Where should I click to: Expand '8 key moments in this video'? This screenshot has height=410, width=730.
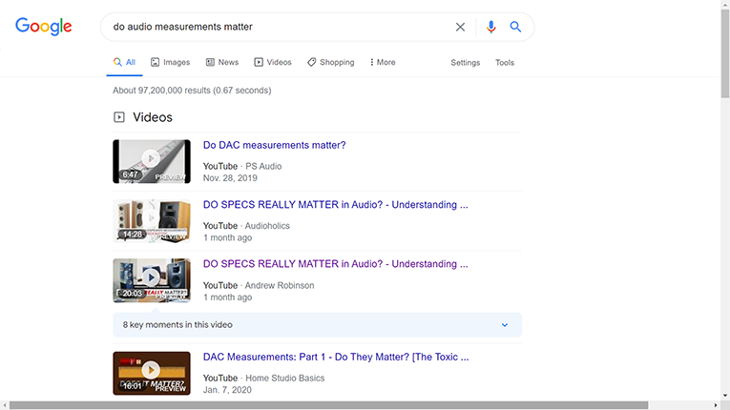point(317,325)
